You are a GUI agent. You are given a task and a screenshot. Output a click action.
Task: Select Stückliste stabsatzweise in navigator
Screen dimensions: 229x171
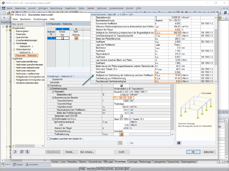[x=27, y=83]
